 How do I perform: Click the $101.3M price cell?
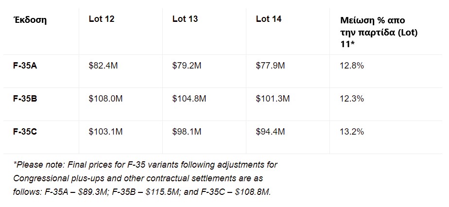273,99
